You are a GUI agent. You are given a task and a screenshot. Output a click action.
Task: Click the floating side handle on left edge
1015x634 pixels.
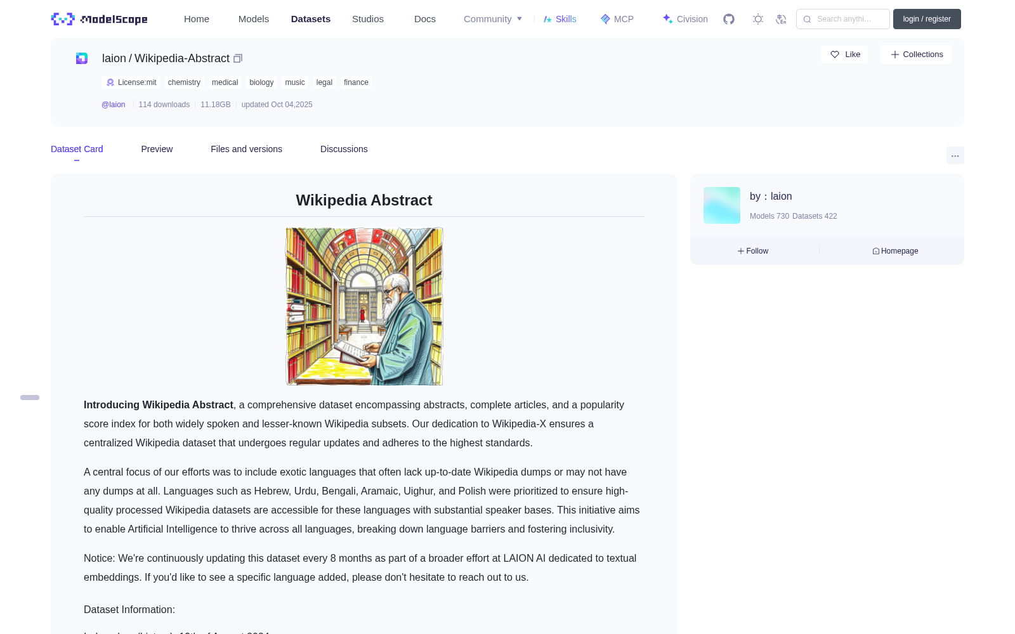click(30, 398)
